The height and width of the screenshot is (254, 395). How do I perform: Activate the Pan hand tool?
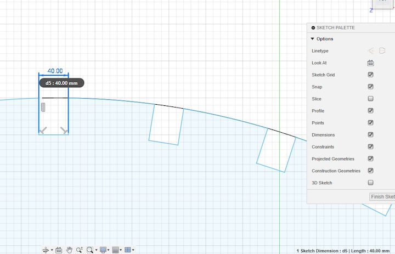coord(69,250)
